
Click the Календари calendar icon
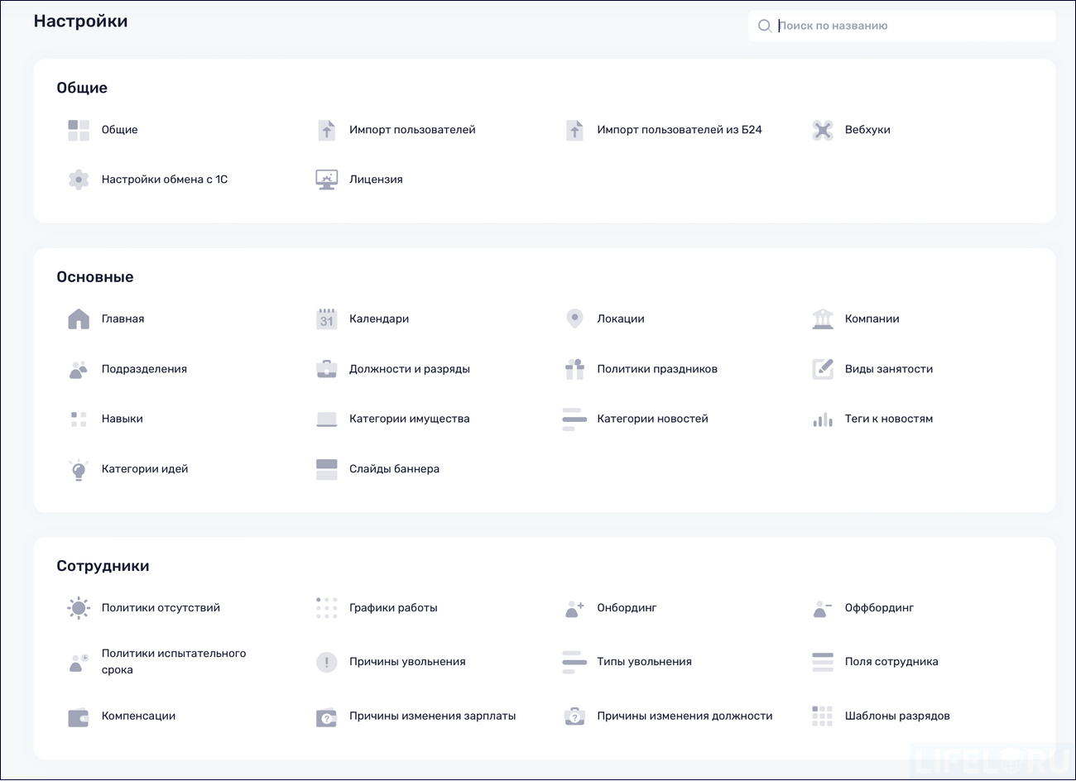[x=326, y=319]
